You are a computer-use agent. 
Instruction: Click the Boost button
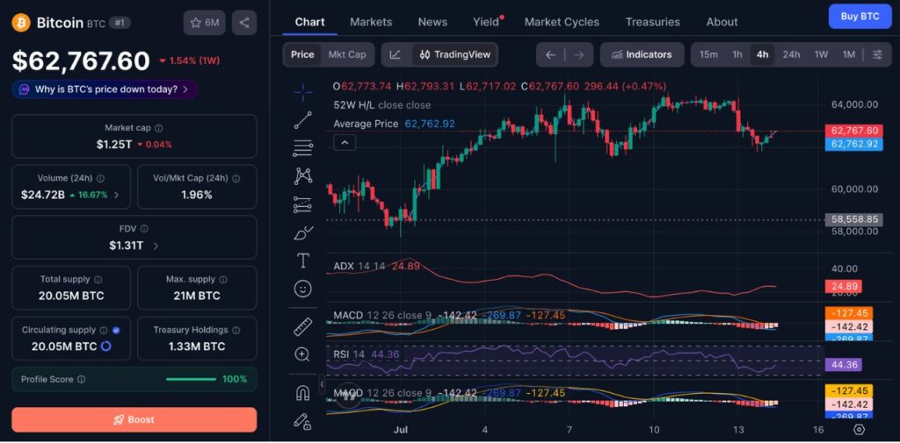tap(134, 419)
